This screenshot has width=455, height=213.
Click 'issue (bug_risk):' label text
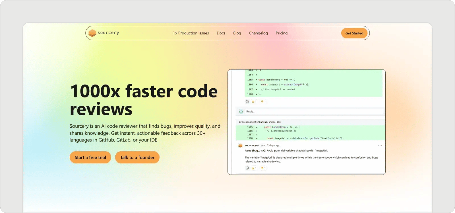tap(255, 151)
